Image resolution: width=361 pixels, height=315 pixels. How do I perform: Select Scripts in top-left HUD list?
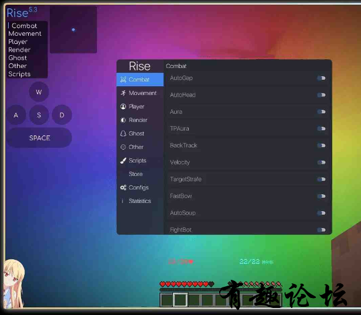click(19, 74)
